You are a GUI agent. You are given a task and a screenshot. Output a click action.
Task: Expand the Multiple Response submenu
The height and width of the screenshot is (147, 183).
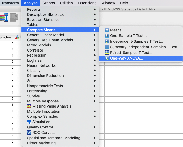click(x=60, y=101)
